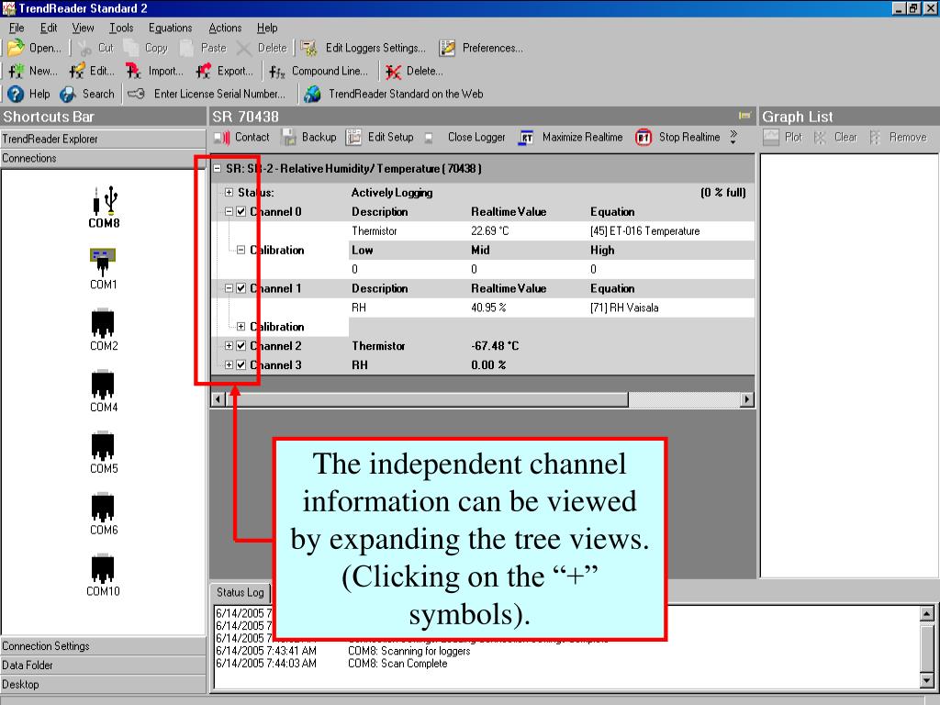The height and width of the screenshot is (705, 940).
Task: Click the TrendReader Explorer bar
Action: (103, 140)
